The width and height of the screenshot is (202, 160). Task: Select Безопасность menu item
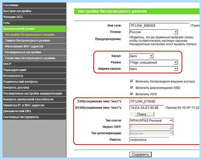(34, 76)
